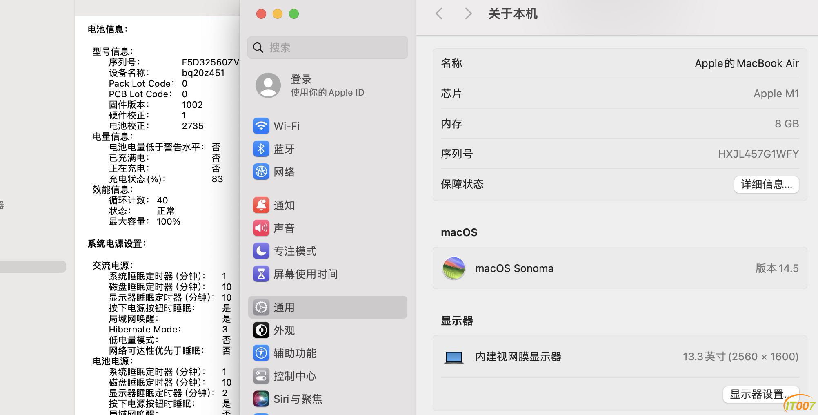Click 保障状态 label
818x415 pixels.
pos(462,184)
